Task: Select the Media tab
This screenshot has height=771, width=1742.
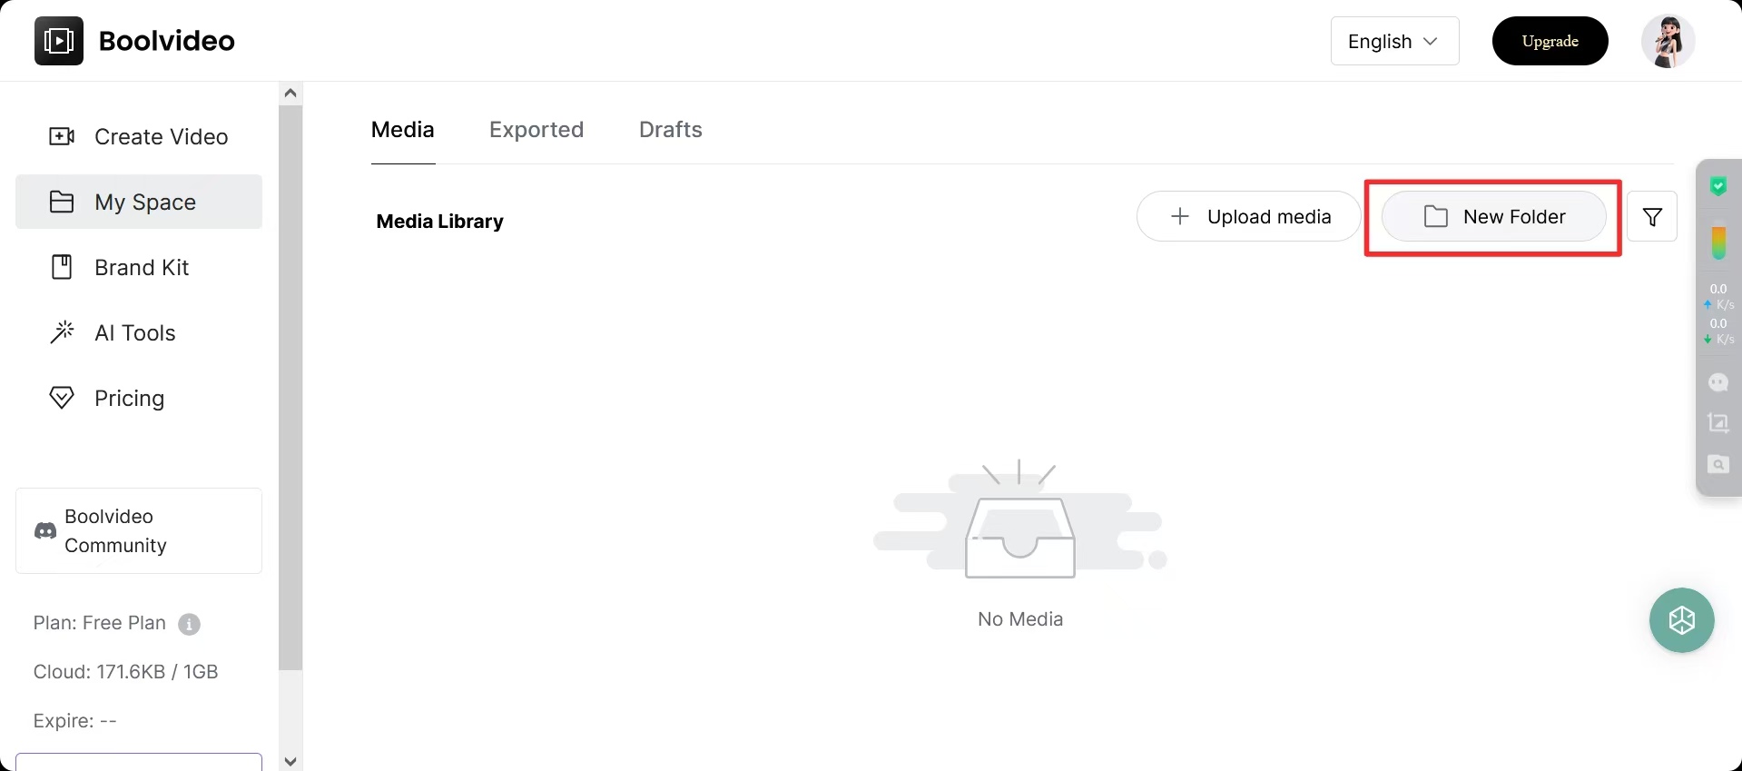Action: (x=403, y=130)
